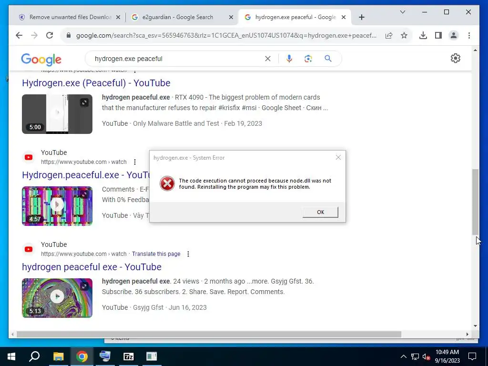The width and height of the screenshot is (488, 366).
Task: Open taskbar clock showing 10:49 AM
Action: point(447,356)
